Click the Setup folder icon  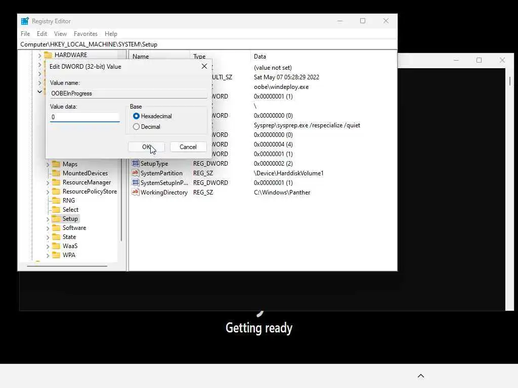[57, 218]
